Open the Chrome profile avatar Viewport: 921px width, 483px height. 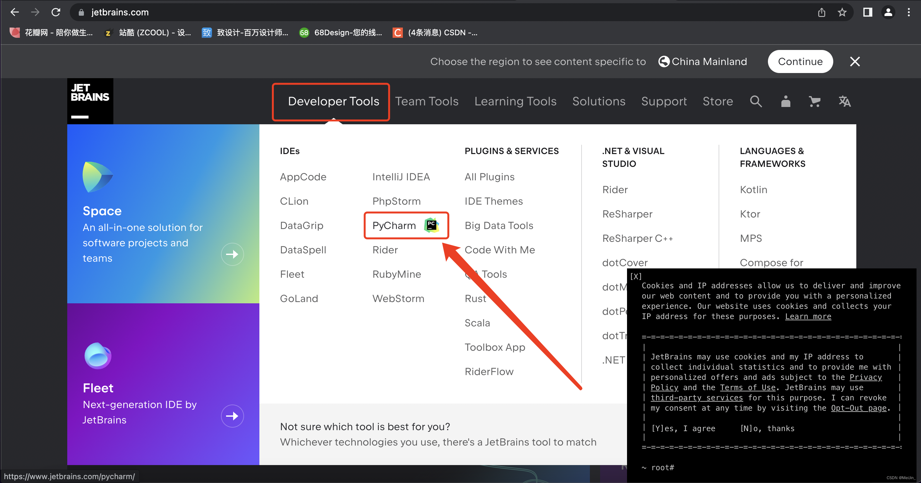pyautogui.click(x=888, y=12)
